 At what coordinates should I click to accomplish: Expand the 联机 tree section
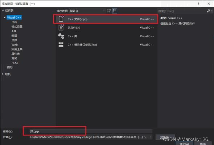(x=2, y=74)
